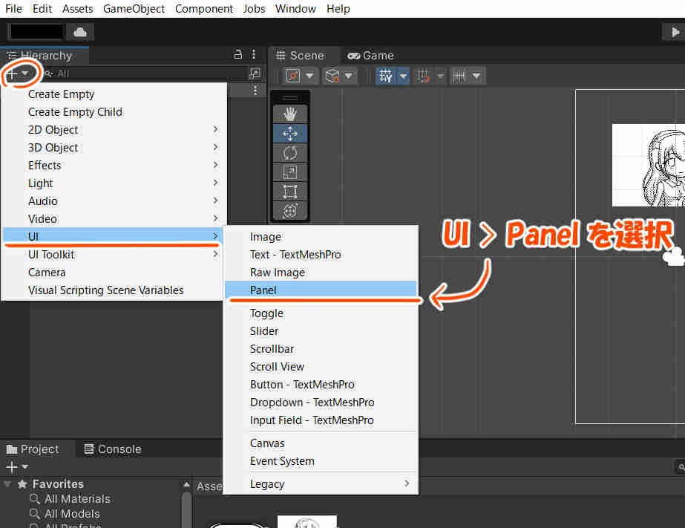Screen dimensions: 685x528
Task: Choose Dropdown - TextMeshPro
Action: click(x=321, y=402)
